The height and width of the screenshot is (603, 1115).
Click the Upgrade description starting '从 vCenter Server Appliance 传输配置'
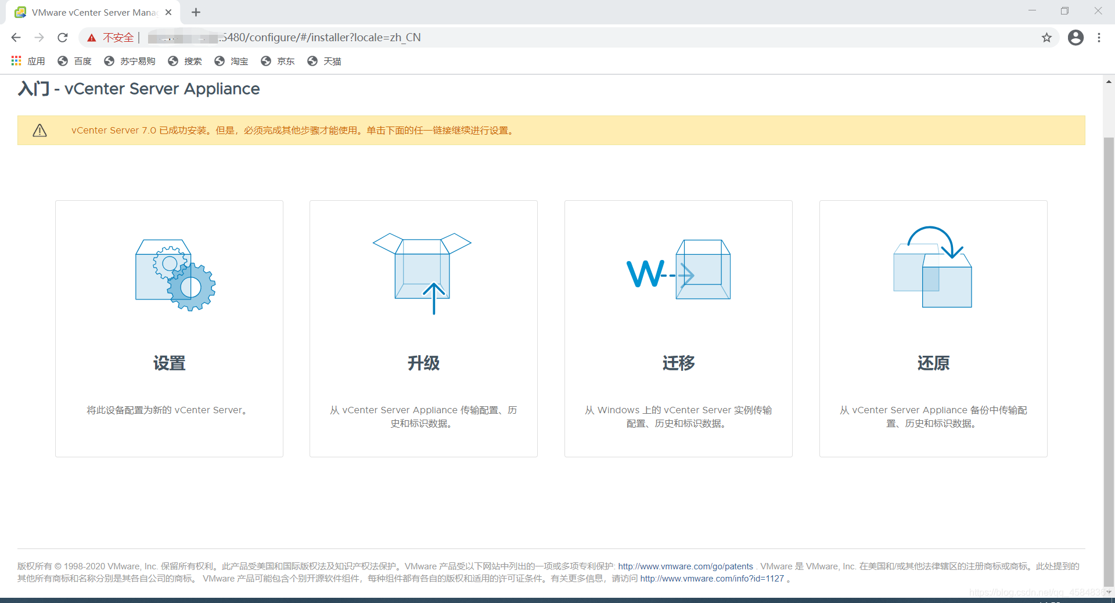pyautogui.click(x=423, y=417)
